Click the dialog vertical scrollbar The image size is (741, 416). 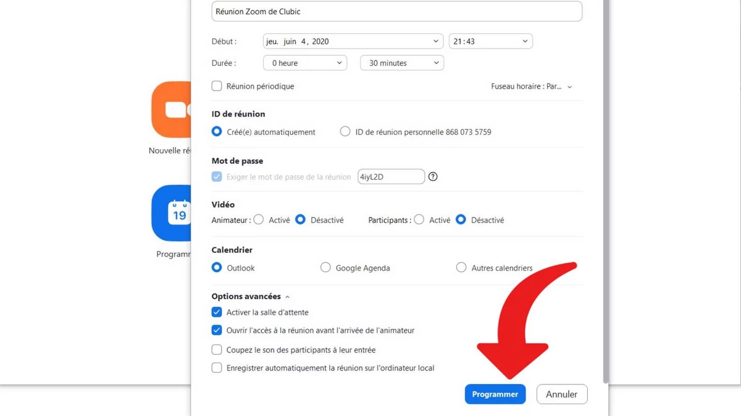coord(606,191)
